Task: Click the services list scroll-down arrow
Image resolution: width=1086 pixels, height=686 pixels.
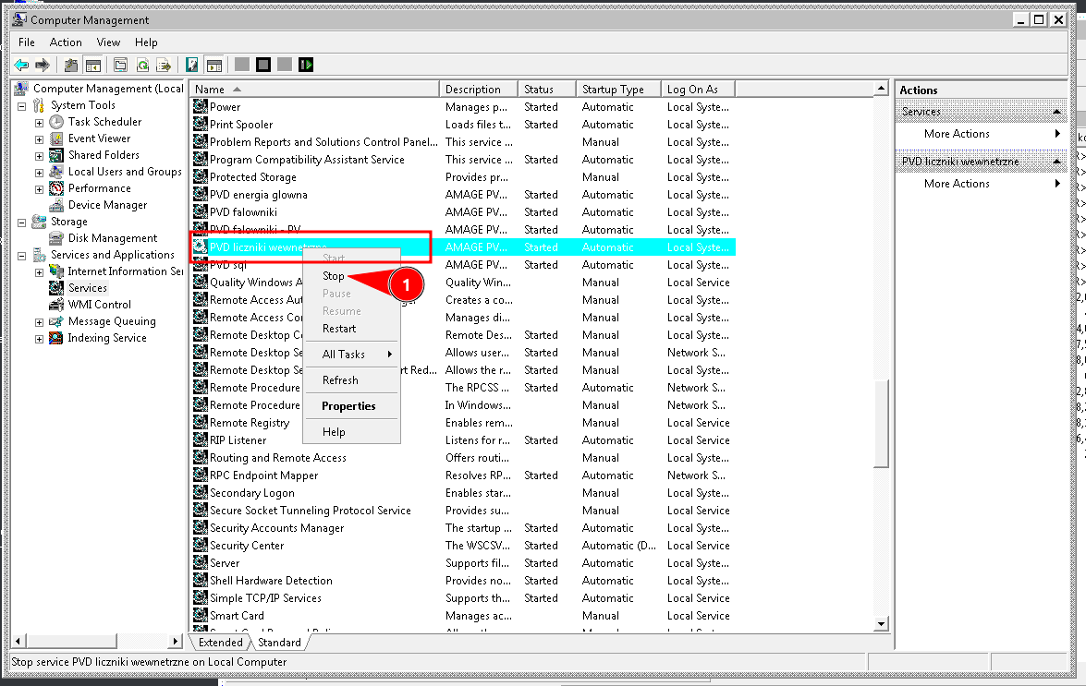Action: tap(881, 624)
